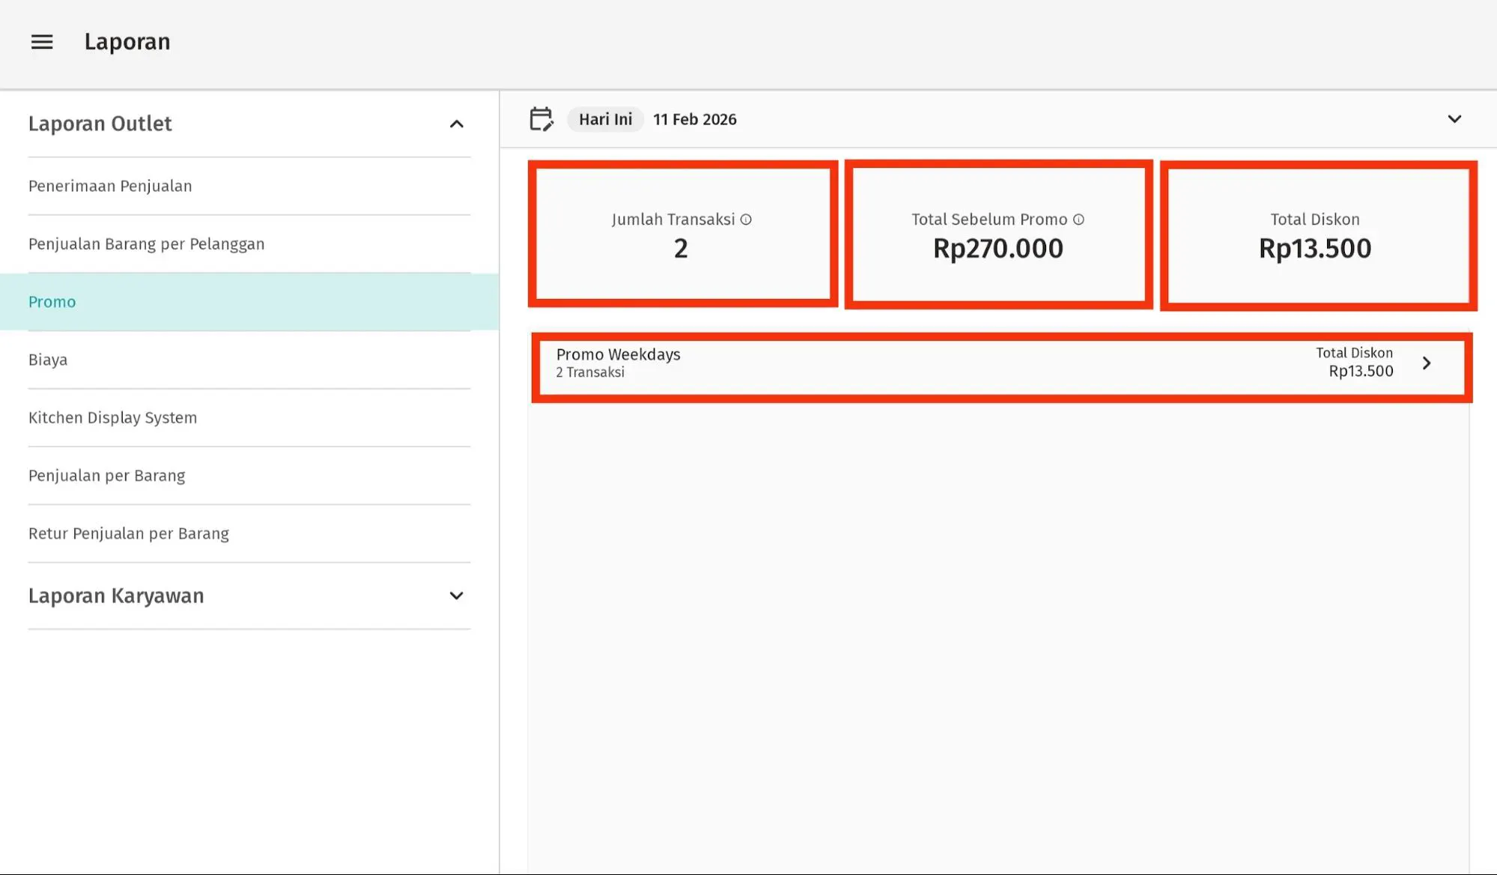Click the calendar edit date icon
This screenshot has width=1497, height=875.
pos(541,119)
